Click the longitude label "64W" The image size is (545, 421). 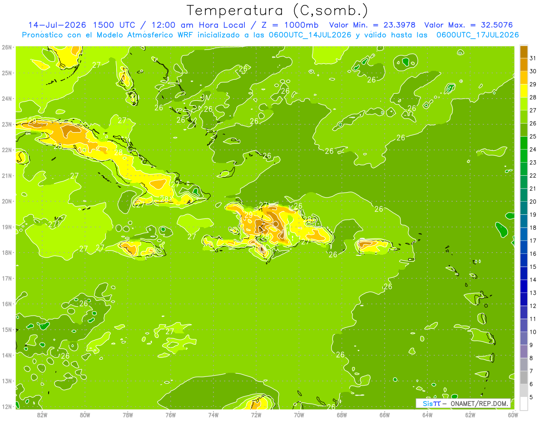[x=427, y=415]
